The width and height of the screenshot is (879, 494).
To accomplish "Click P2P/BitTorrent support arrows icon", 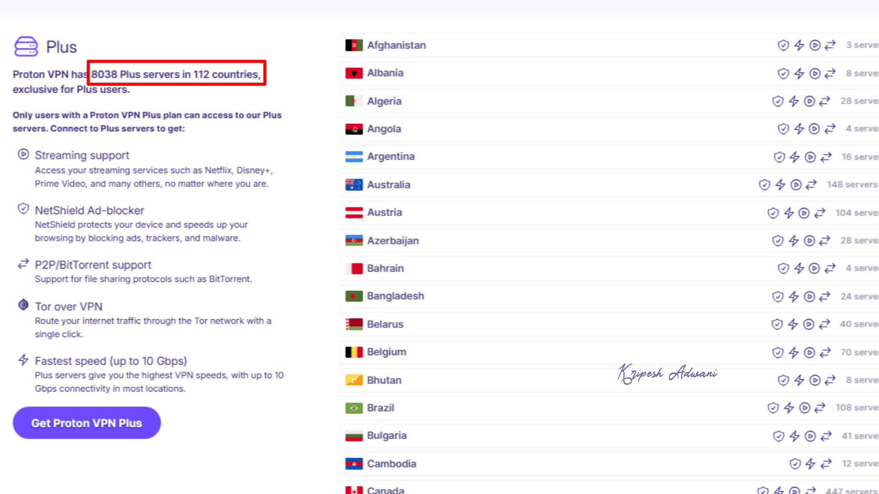I will (23, 264).
